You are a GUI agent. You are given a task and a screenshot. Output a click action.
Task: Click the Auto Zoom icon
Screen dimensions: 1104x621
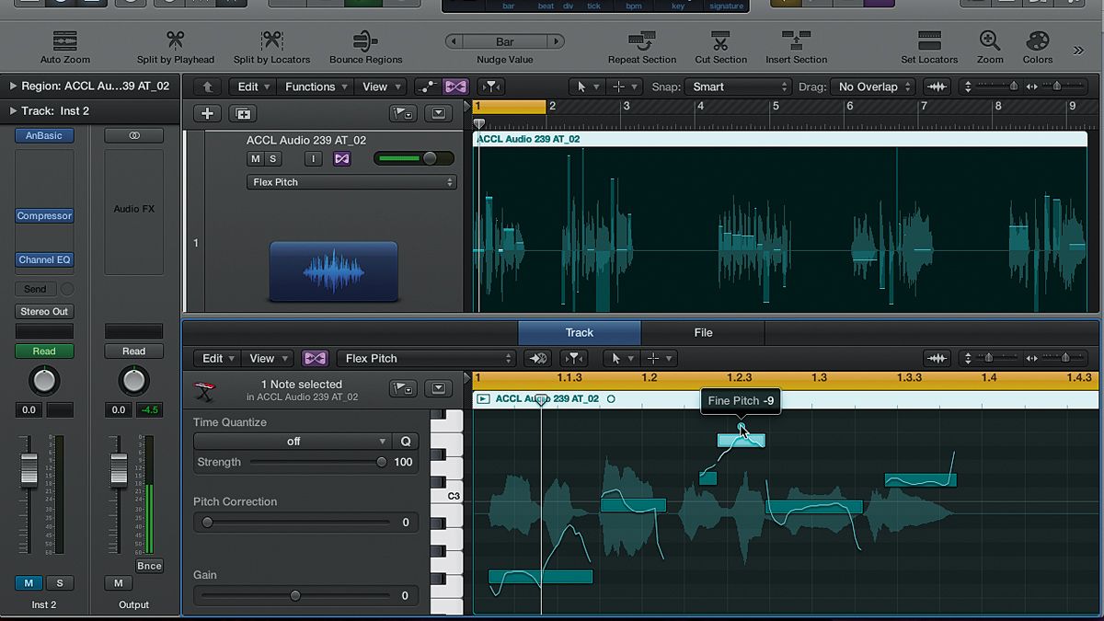pos(63,46)
